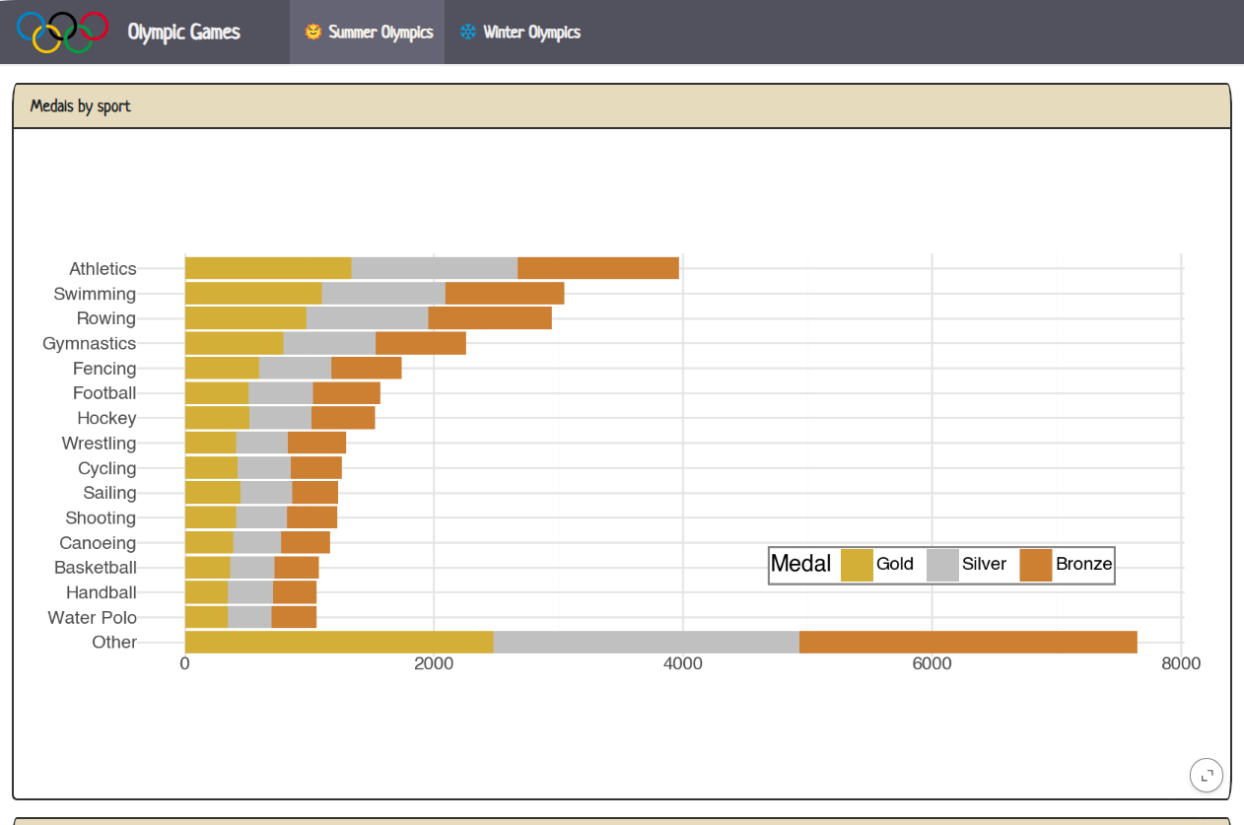Screen dimensions: 1244x825
Task: Toggle the Gold legend swatch
Action: click(x=857, y=565)
